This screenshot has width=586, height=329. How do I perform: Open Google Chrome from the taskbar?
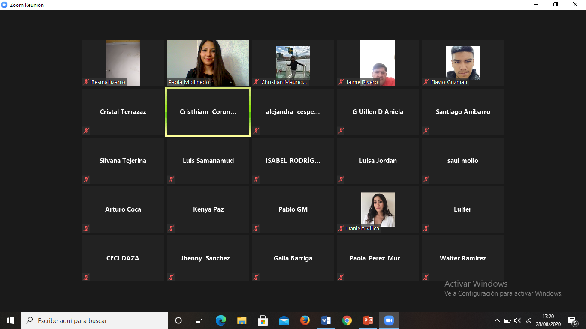(x=347, y=320)
